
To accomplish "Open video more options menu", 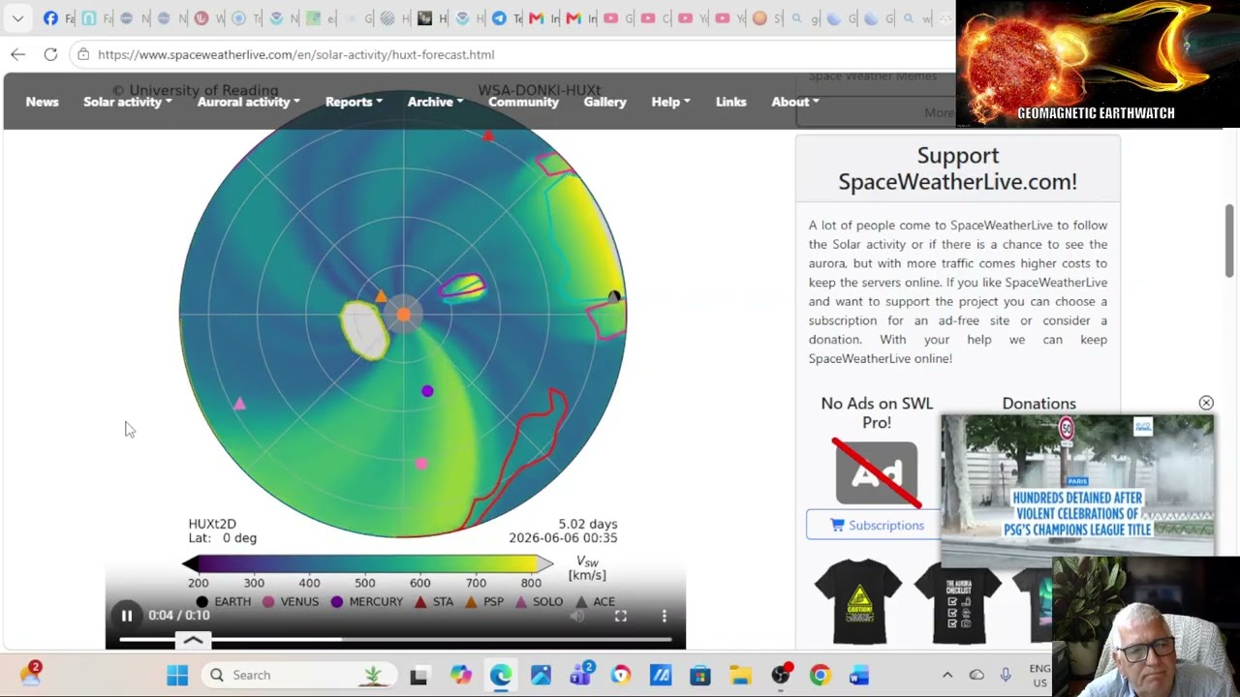I will pyautogui.click(x=664, y=616).
